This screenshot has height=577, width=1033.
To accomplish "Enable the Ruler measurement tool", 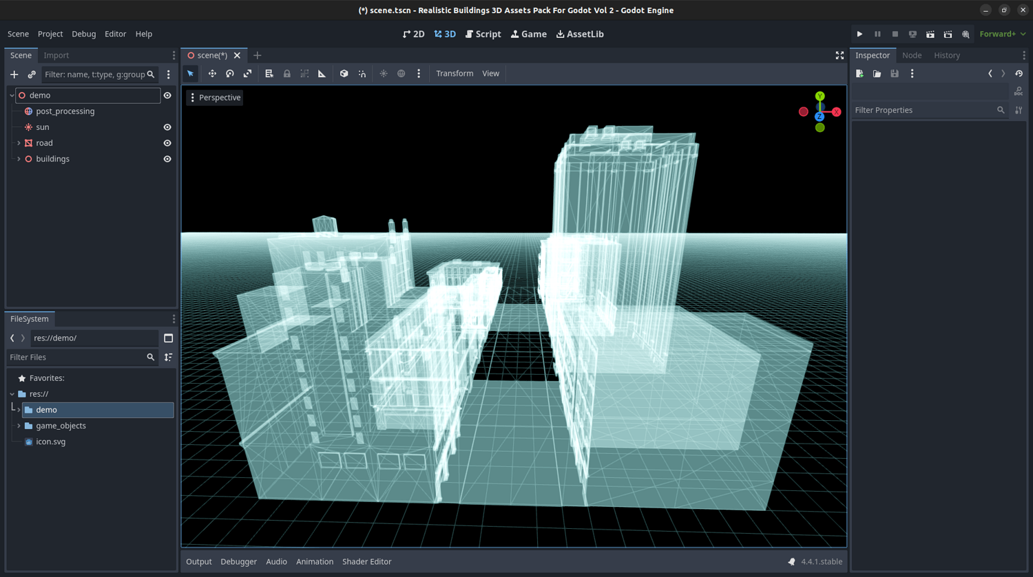I will click(322, 74).
